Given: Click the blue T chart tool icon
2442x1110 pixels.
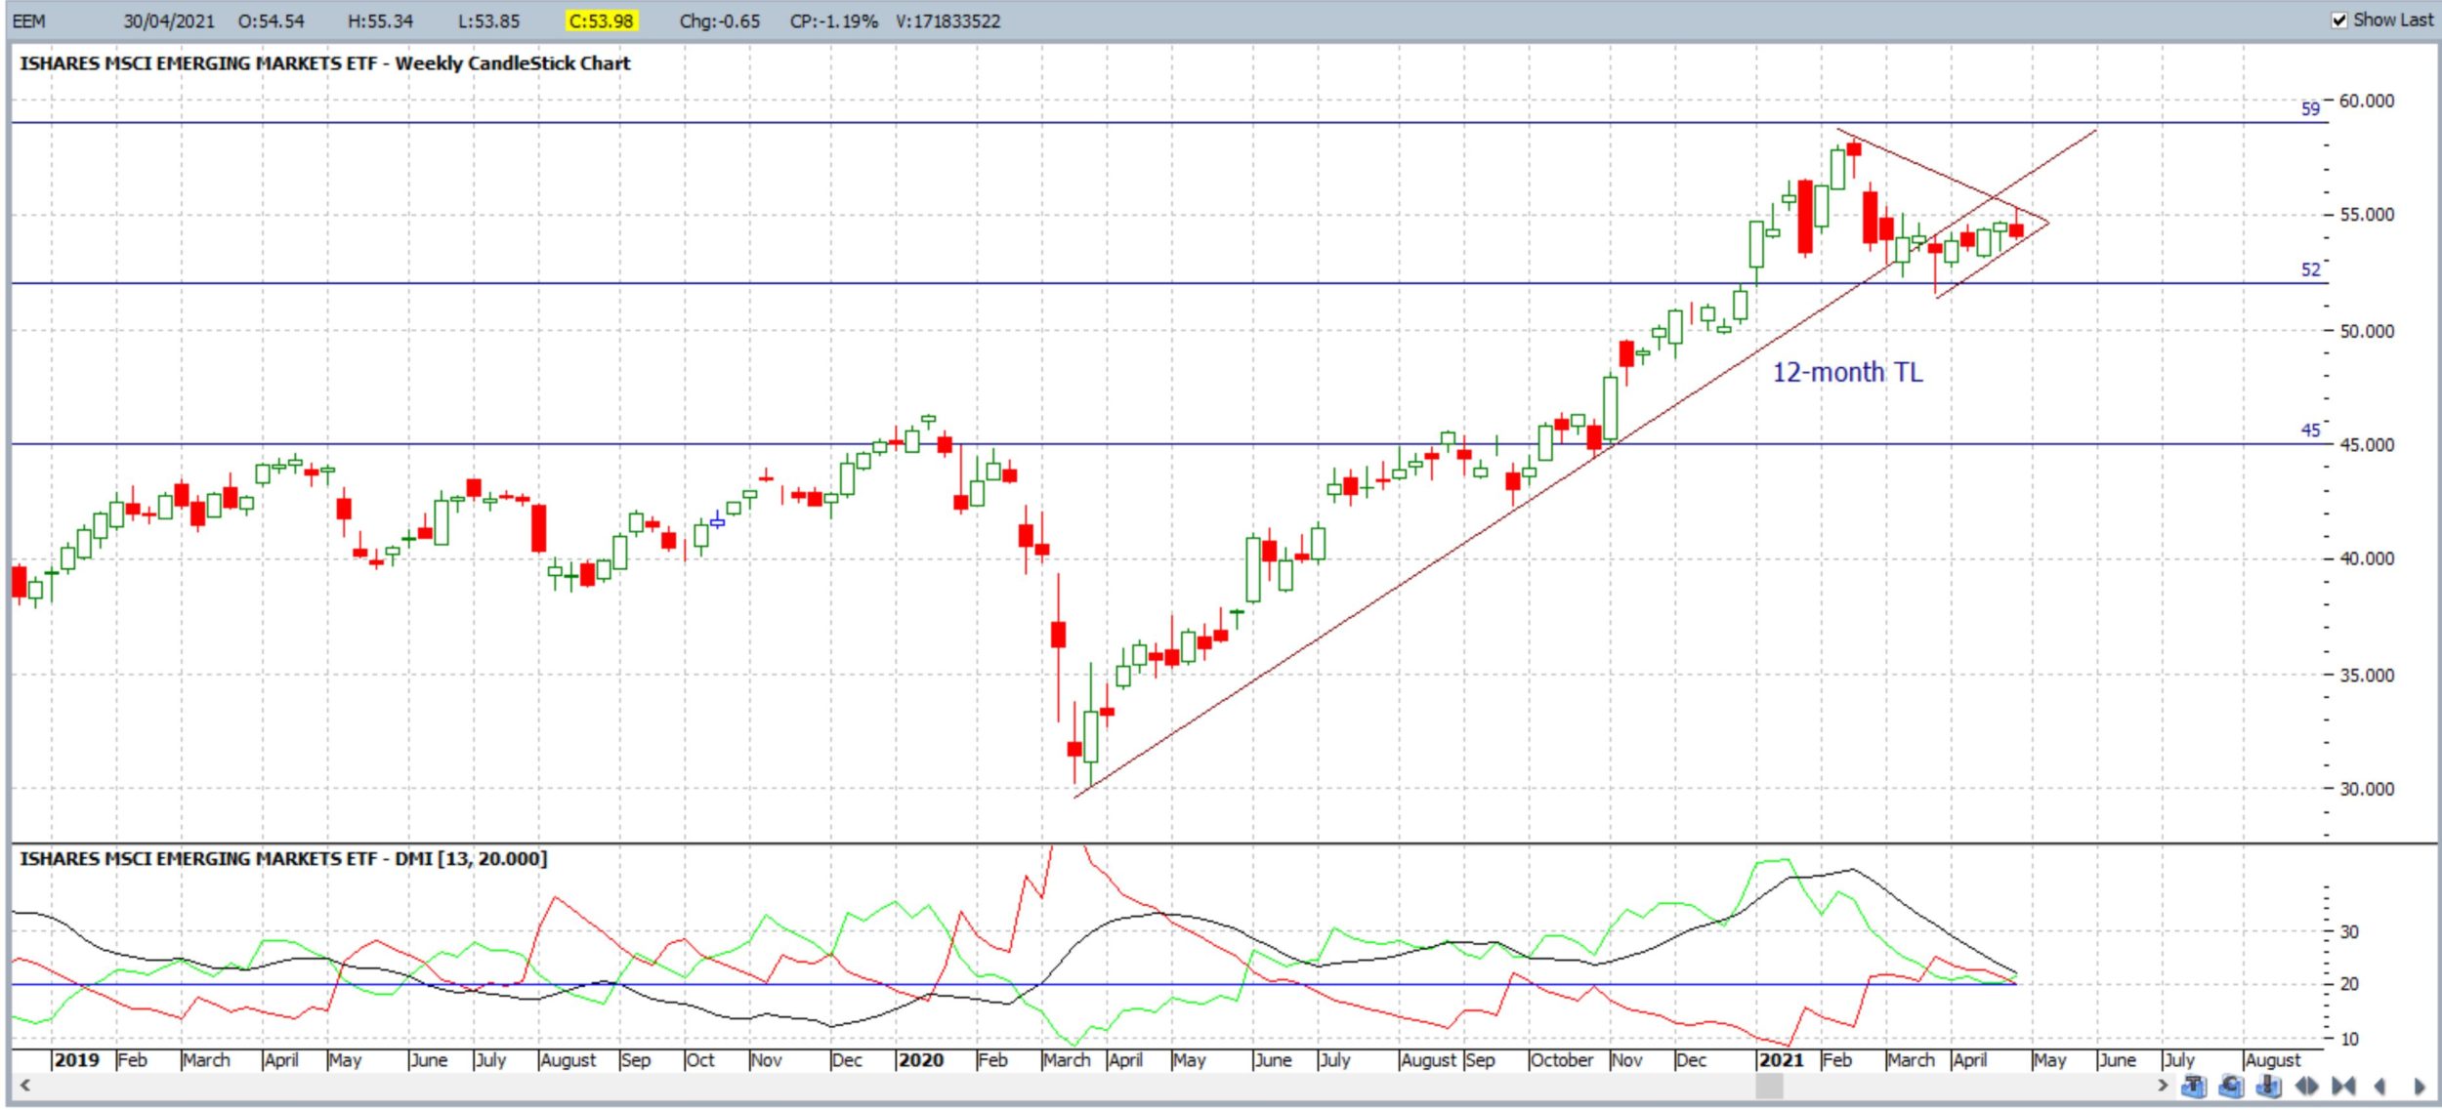Looking at the screenshot, I should pos(2194,1086).
